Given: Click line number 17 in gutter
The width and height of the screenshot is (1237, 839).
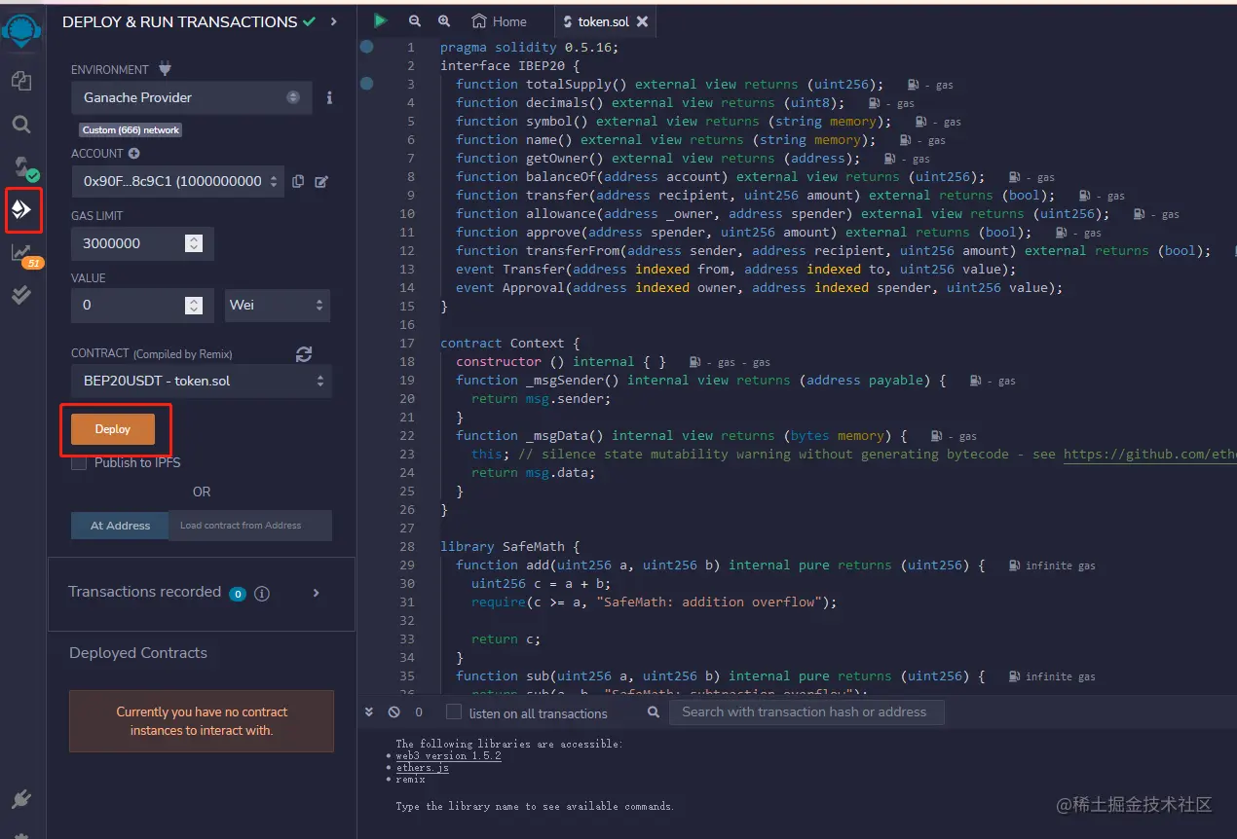Looking at the screenshot, I should (x=407, y=343).
